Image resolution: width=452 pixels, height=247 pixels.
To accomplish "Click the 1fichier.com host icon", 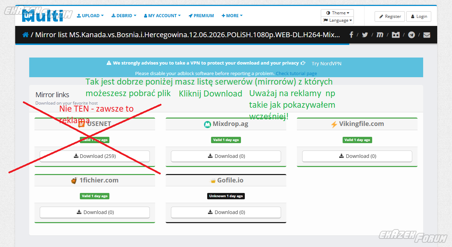I will click(74, 180).
